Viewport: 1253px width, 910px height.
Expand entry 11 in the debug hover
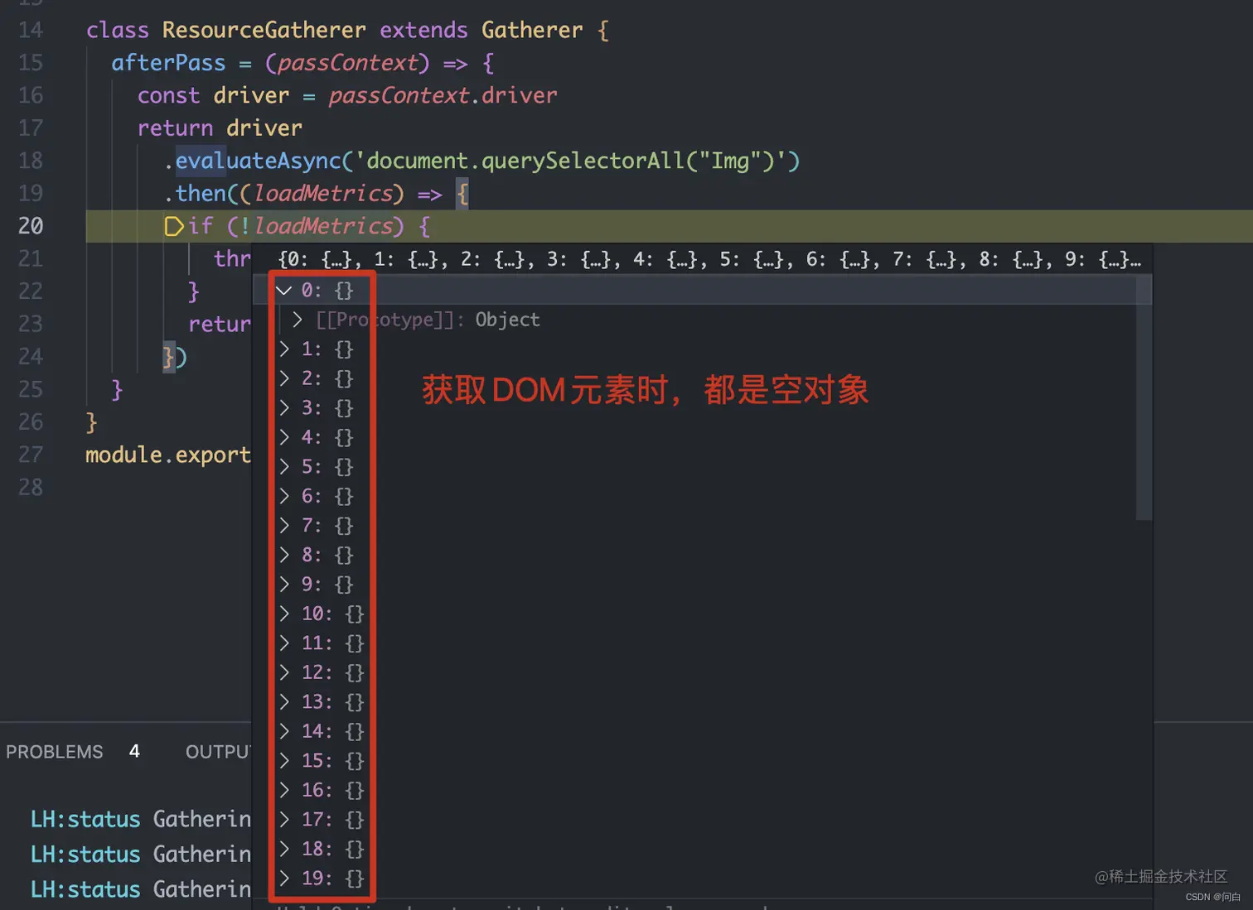[284, 643]
